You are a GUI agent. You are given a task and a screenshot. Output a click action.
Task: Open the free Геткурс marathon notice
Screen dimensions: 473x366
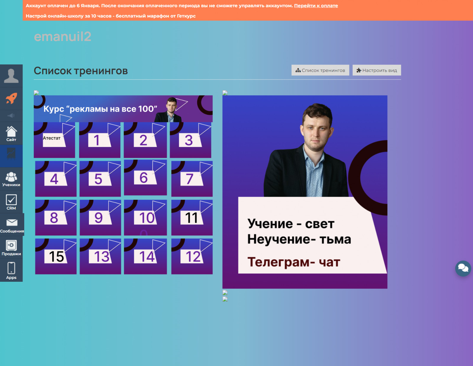pyautogui.click(x=111, y=16)
